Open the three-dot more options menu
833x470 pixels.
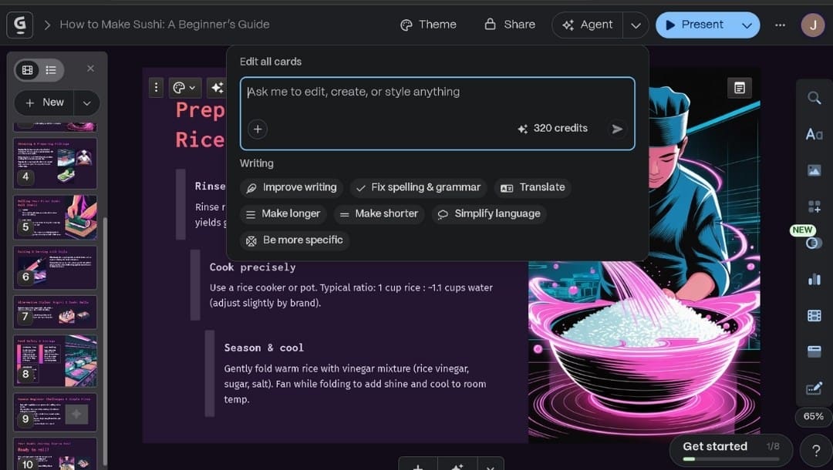(780, 25)
